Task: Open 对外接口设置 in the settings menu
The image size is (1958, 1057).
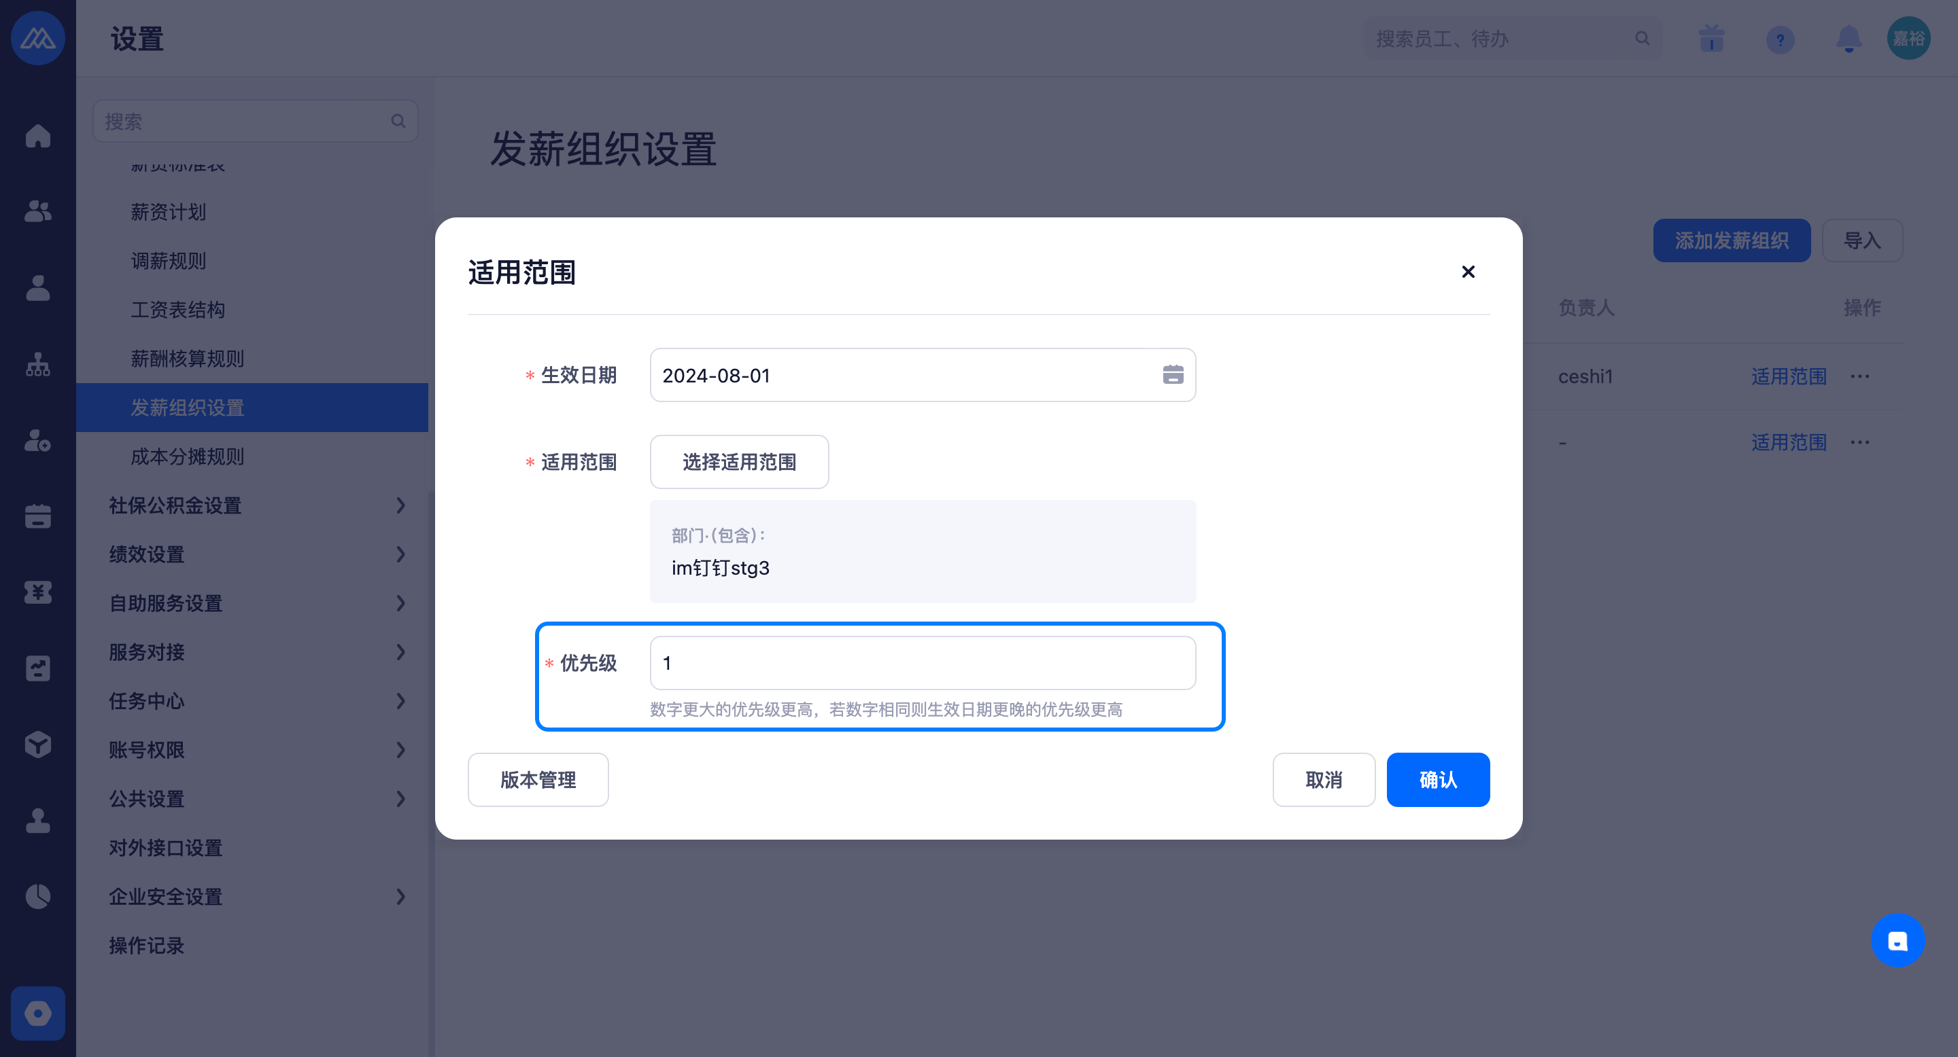Action: (166, 847)
